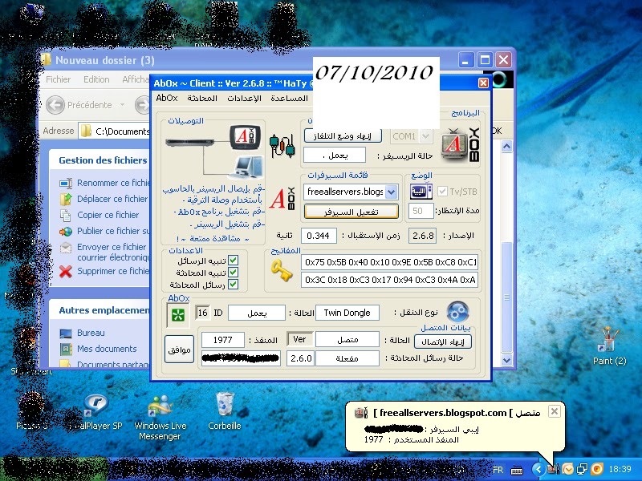Screen dimensions: 642x481
Task: Click the إنهاء وضع التلفاز button
Action: pos(343,135)
